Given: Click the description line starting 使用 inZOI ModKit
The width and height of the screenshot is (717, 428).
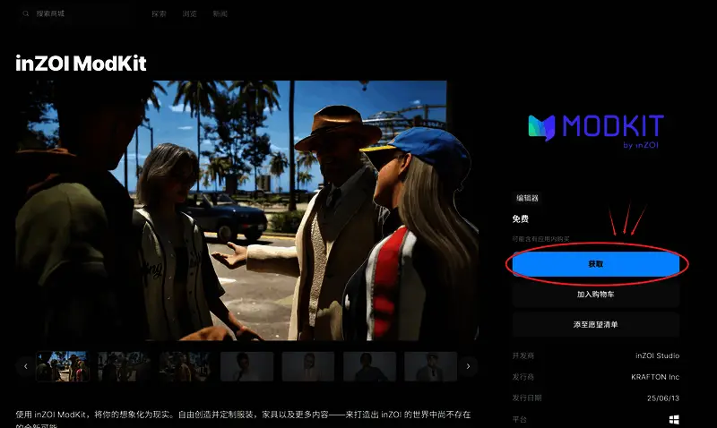Looking at the screenshot, I should tap(243, 415).
